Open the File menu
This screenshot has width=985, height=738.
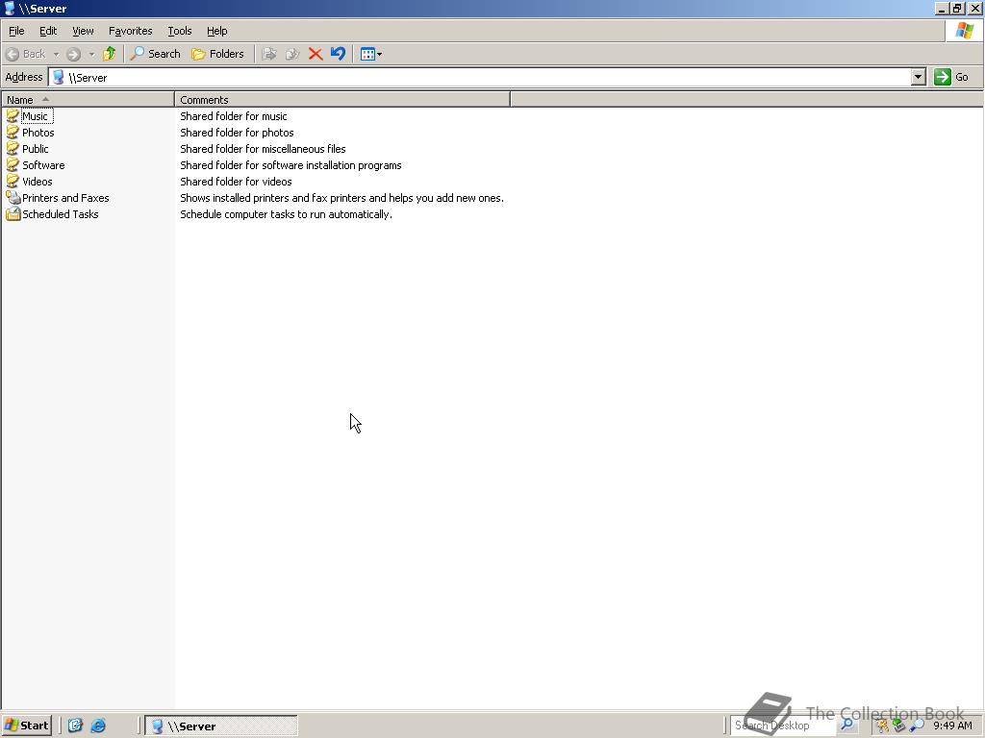pos(16,31)
